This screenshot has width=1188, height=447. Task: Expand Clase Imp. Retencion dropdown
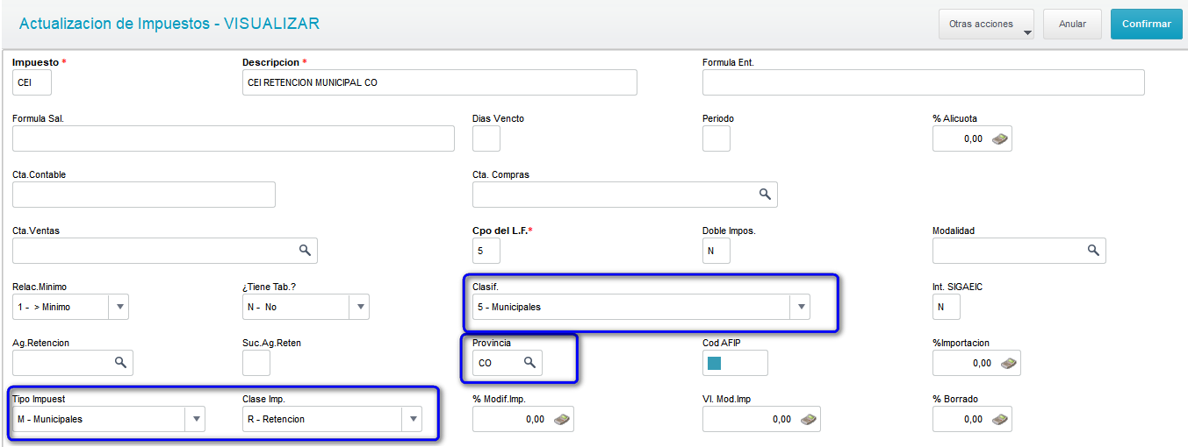(413, 419)
